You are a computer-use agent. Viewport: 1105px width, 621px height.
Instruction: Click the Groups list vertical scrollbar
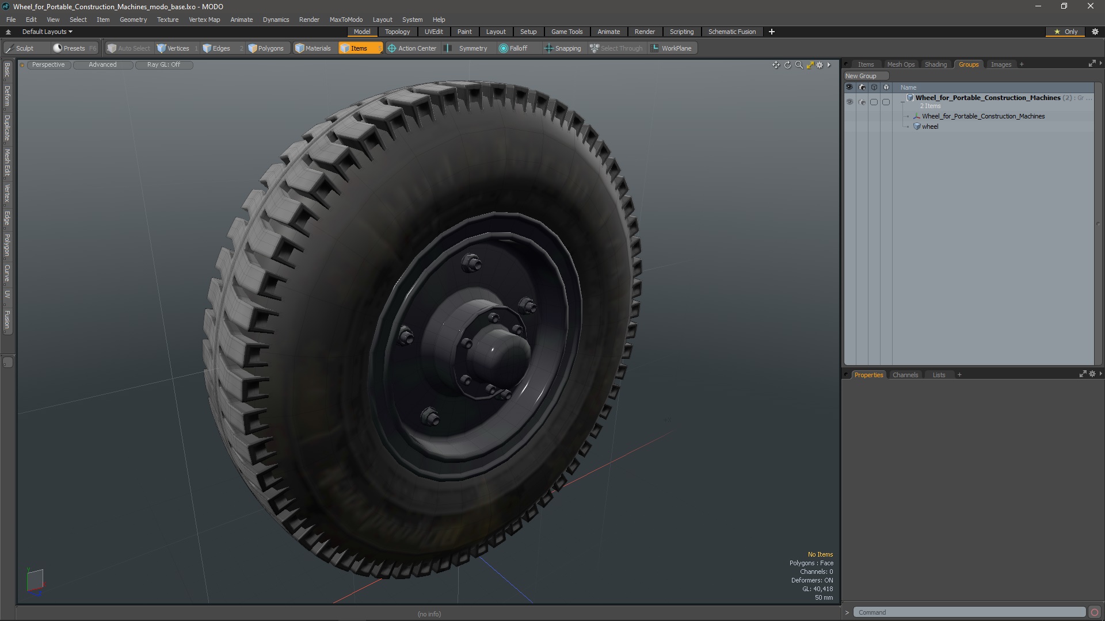(1098, 224)
